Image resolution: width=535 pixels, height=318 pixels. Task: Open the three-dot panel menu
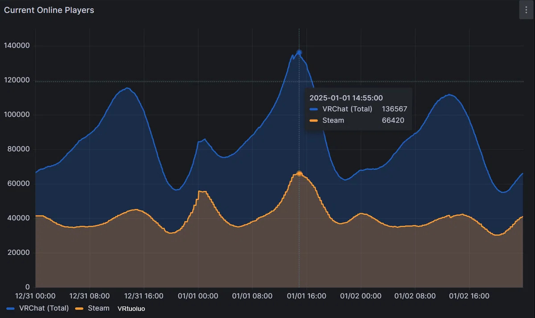point(526,10)
